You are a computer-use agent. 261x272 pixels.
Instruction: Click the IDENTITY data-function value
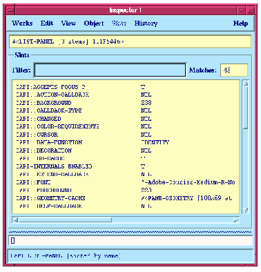tap(155, 142)
